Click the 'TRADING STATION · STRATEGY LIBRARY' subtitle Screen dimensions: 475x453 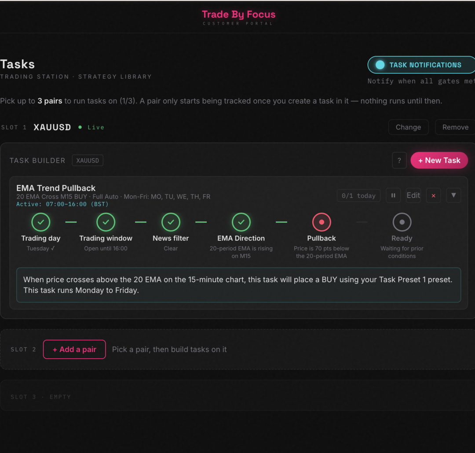(x=76, y=77)
